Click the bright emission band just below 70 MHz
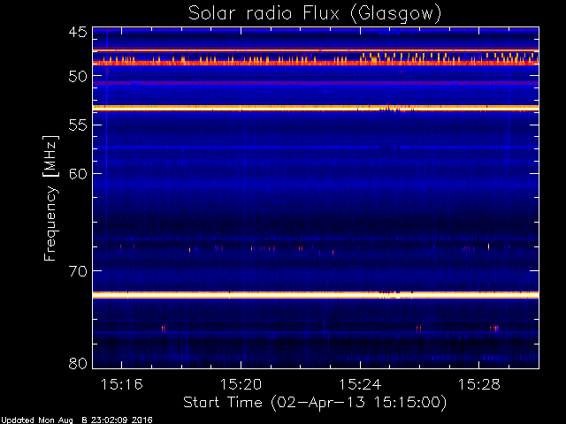This screenshot has height=424, width=566. pyautogui.click(x=316, y=295)
